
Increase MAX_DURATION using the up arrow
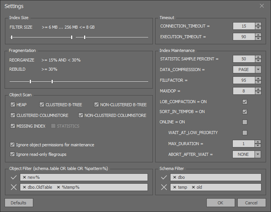pos(258,142)
